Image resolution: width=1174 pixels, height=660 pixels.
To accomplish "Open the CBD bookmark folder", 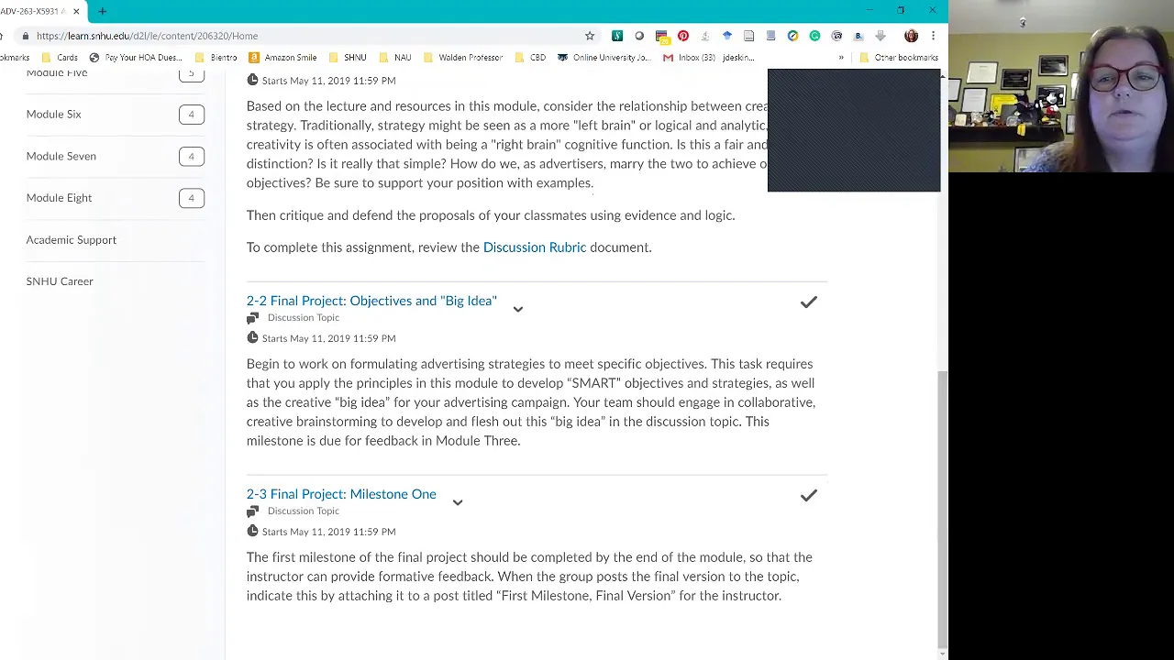I will pos(530,58).
